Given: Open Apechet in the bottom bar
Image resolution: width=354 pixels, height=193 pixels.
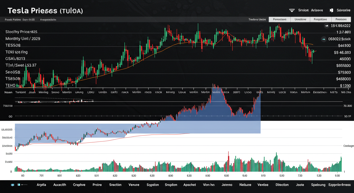Looking at the screenshot, I should point(190,185).
